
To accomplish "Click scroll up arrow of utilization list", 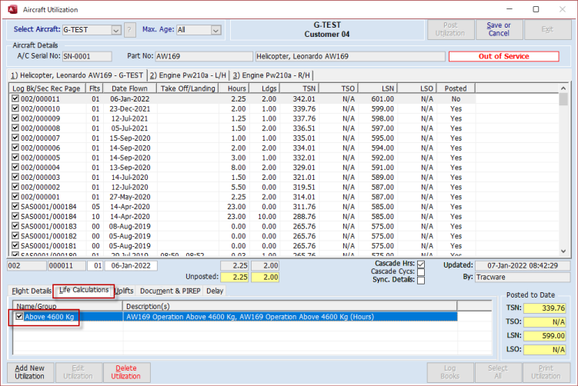I will tap(563, 88).
